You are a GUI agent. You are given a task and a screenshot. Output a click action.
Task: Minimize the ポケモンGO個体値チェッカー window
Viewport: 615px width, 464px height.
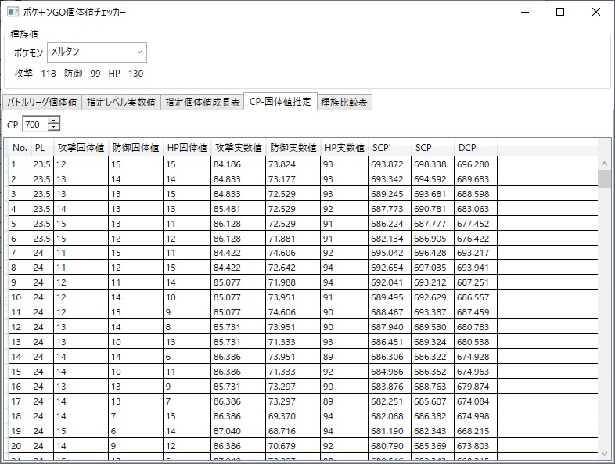[x=525, y=12]
